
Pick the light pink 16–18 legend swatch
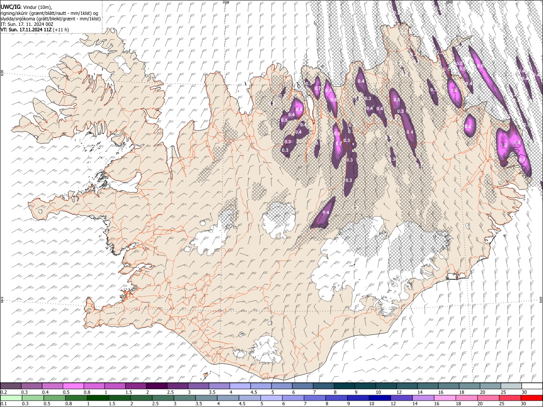(445, 398)
